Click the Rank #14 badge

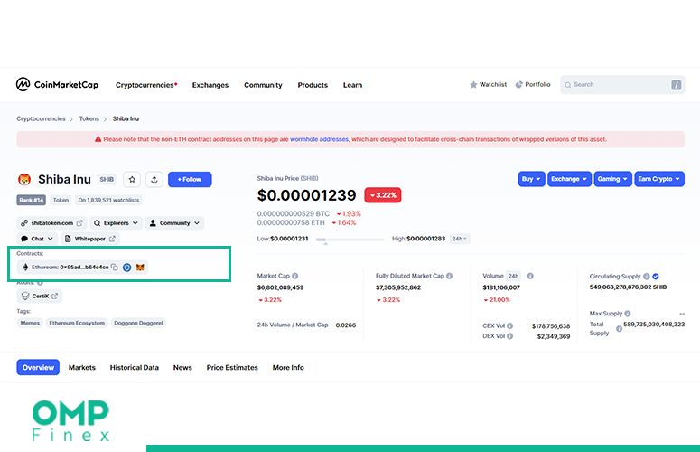(x=32, y=200)
